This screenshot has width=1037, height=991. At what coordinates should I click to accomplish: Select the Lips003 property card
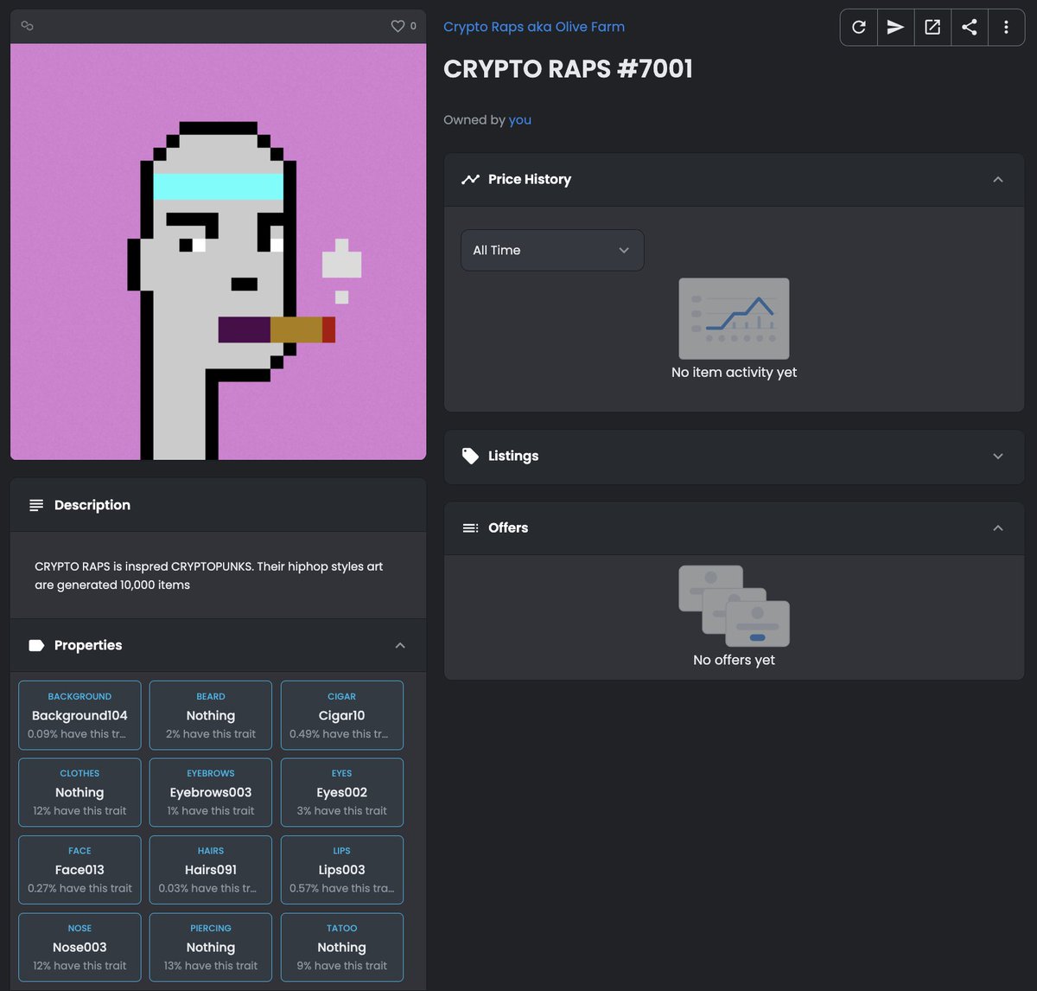point(341,870)
